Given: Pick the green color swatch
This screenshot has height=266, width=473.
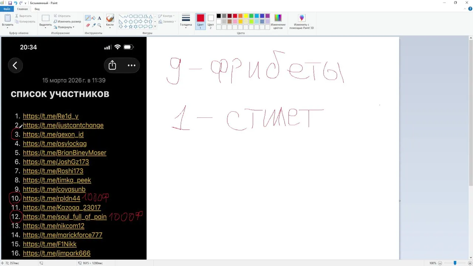Looking at the screenshot, I should pos(251,16).
